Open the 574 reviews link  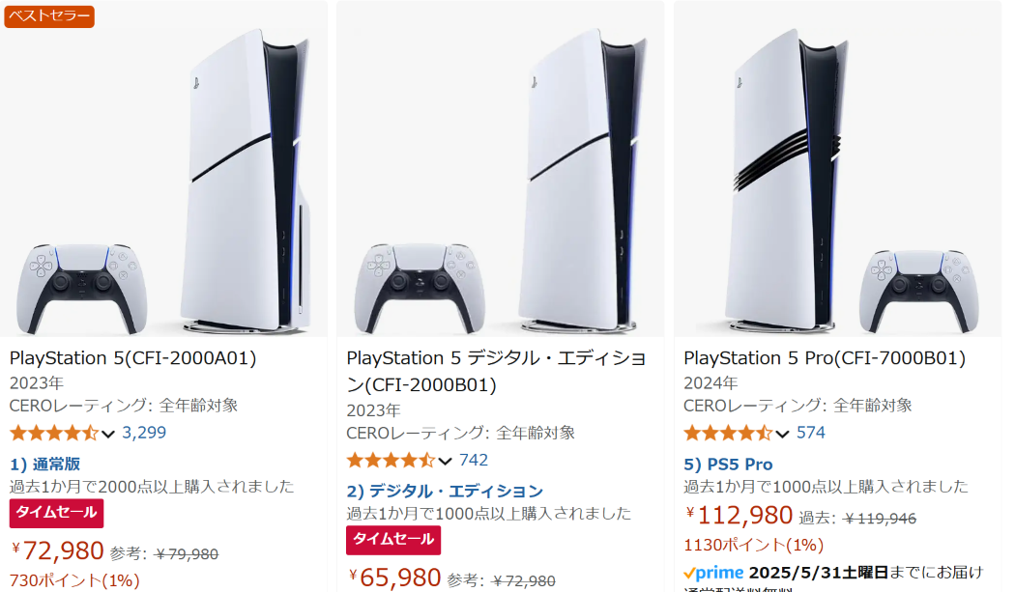tap(810, 433)
